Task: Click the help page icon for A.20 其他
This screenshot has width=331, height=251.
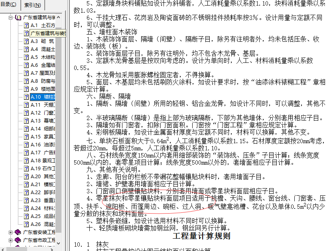Action: [x=26, y=177]
